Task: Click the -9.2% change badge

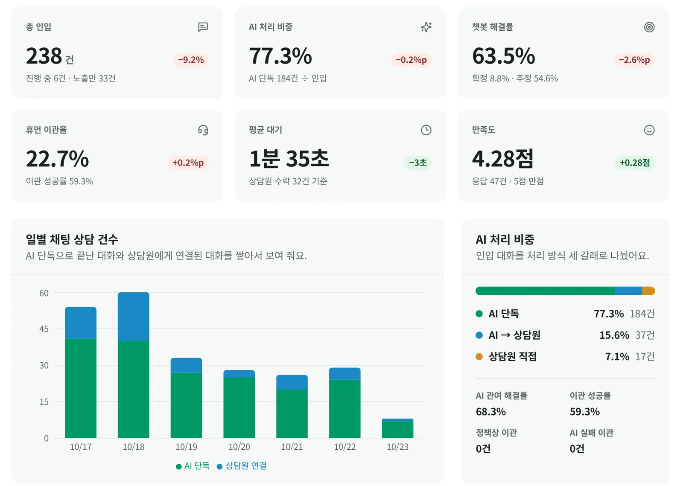Action: [x=191, y=60]
